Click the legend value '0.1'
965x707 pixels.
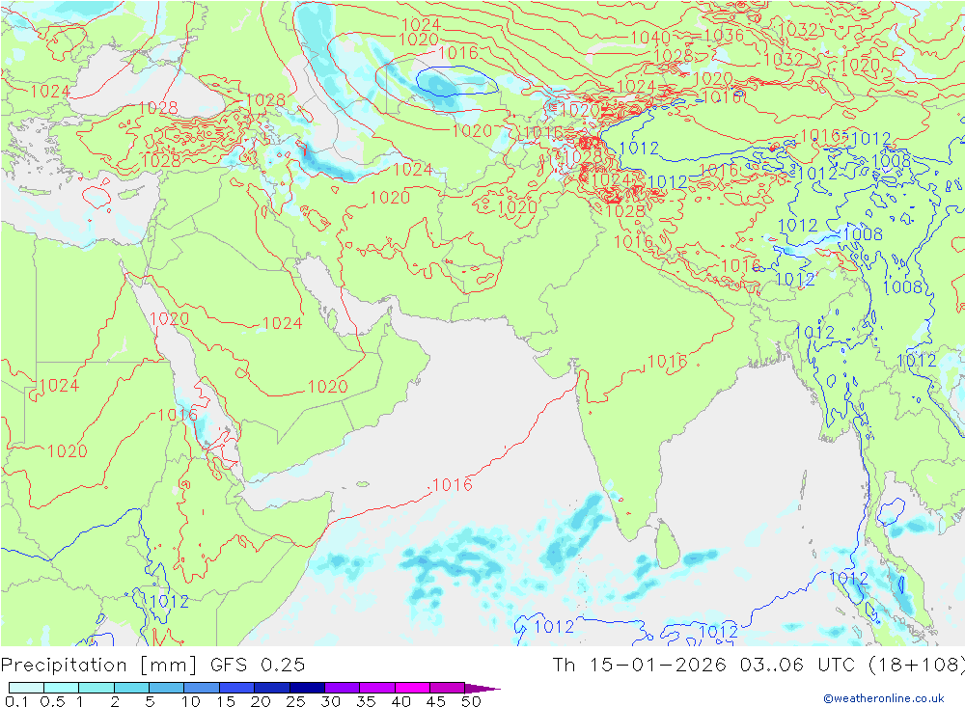(x=16, y=701)
